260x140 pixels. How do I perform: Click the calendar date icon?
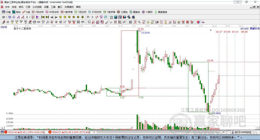[x=111, y=17]
